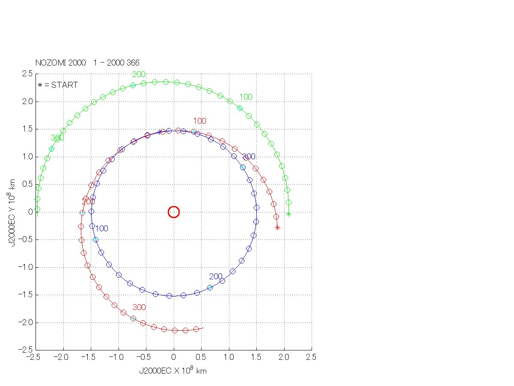
Task: Select the cyan marker below green 200 label
Action: 133,86
